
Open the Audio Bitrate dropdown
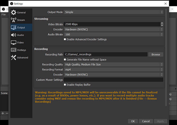click(114, 34)
